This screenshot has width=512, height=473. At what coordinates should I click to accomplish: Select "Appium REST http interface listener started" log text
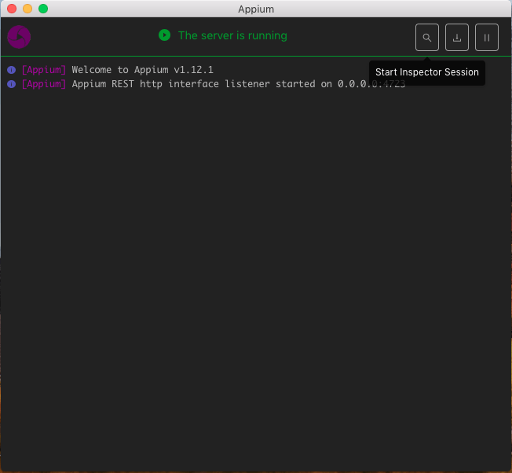pos(194,84)
